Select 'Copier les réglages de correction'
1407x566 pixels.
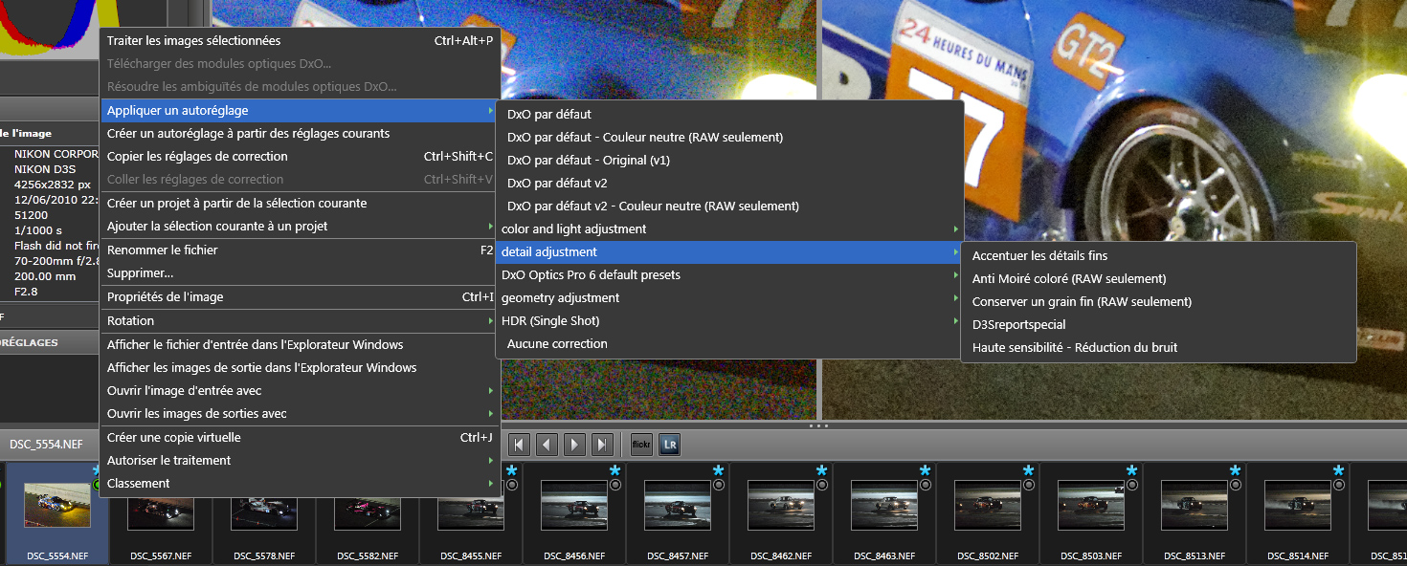tap(301, 157)
